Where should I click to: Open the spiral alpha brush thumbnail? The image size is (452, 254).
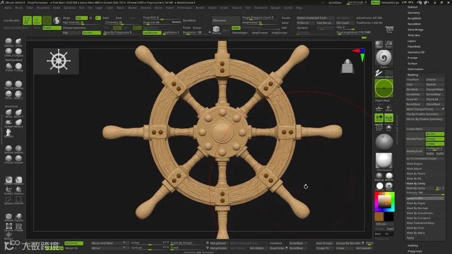384,58
